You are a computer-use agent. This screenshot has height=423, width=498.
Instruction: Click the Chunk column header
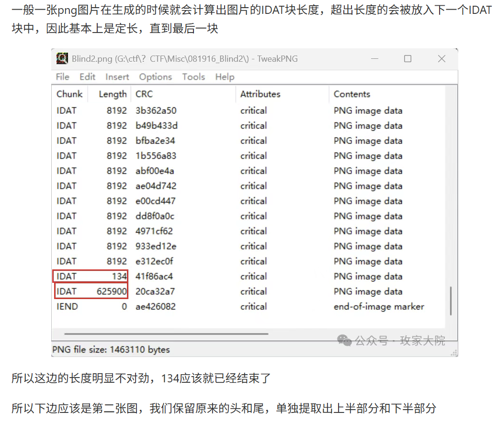69,94
